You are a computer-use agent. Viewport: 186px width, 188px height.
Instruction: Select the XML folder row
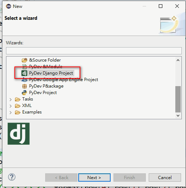coord(27,106)
